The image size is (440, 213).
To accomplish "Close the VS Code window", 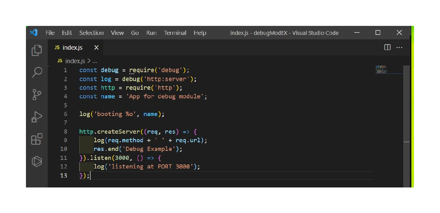I will 399,33.
